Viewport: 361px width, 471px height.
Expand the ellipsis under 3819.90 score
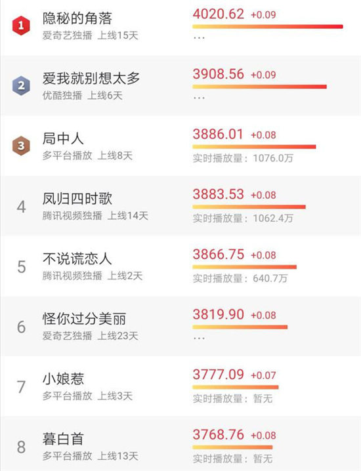point(199,338)
